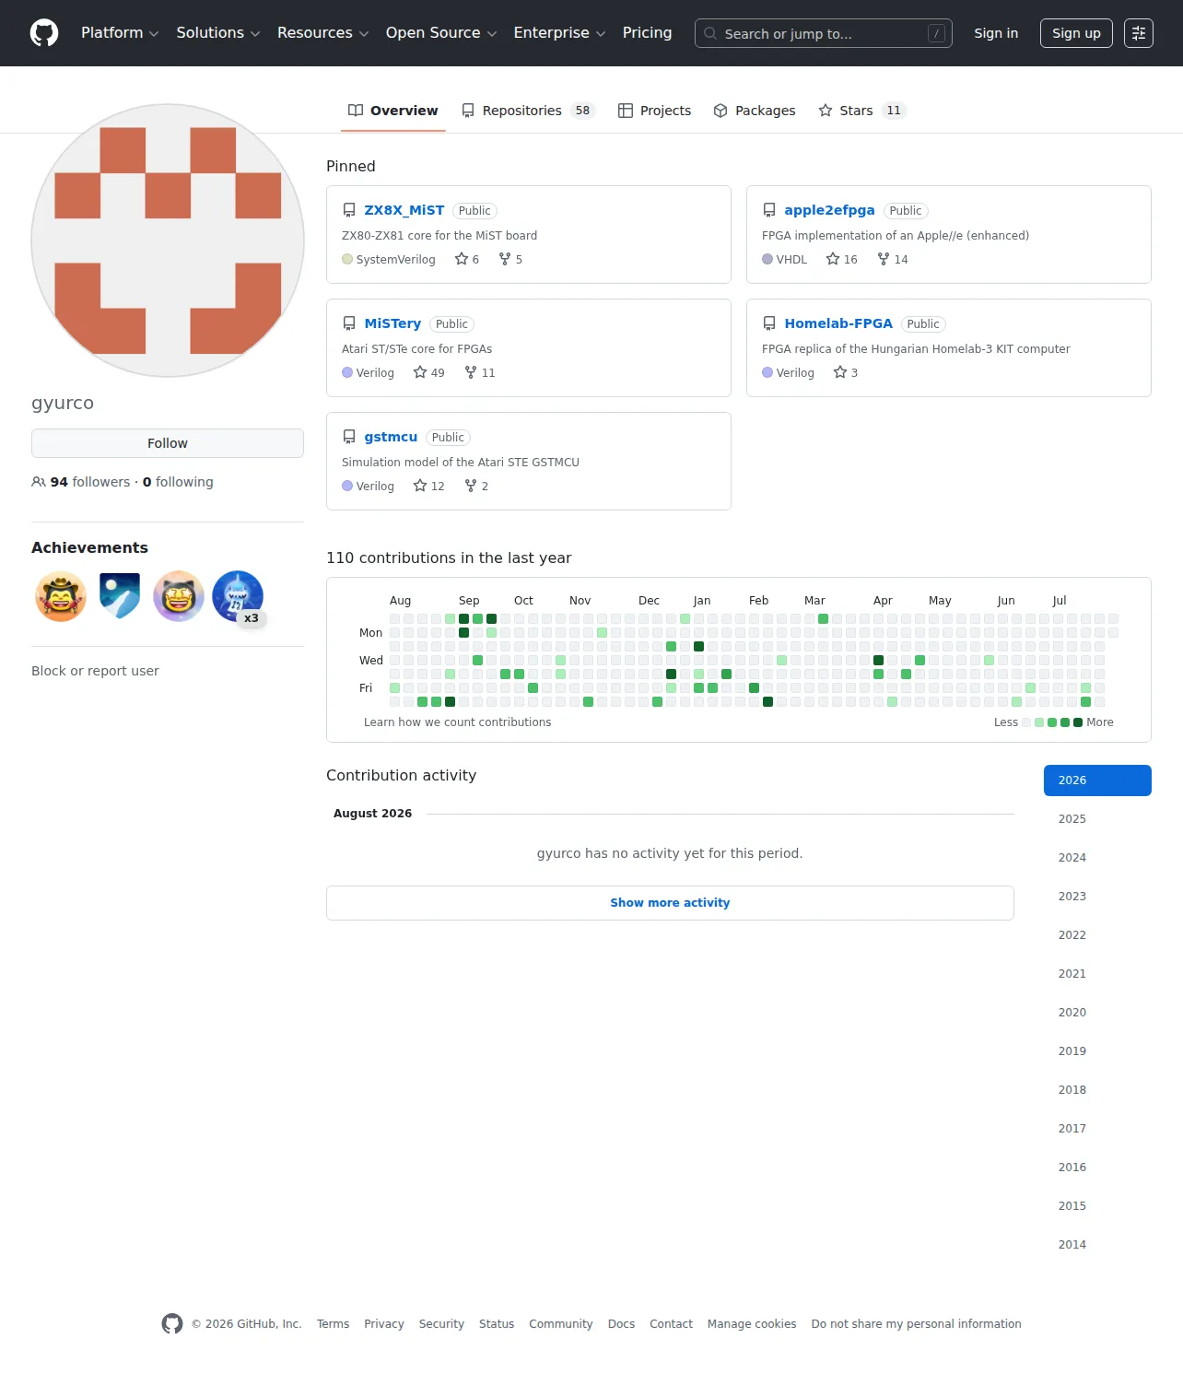
Task: Open Terms link in footer
Action: click(x=333, y=1324)
